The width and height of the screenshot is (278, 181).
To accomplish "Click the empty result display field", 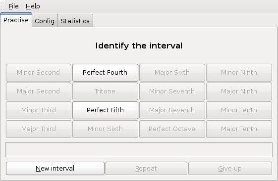I will 139,150.
